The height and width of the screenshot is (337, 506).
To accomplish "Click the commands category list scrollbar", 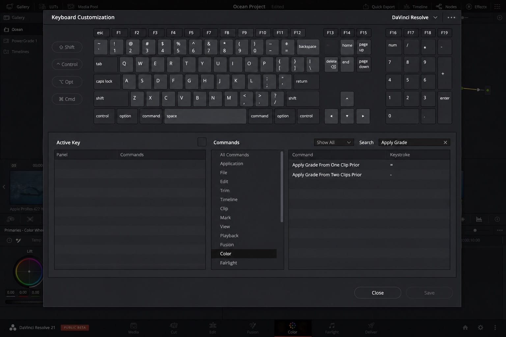I will click(x=282, y=187).
